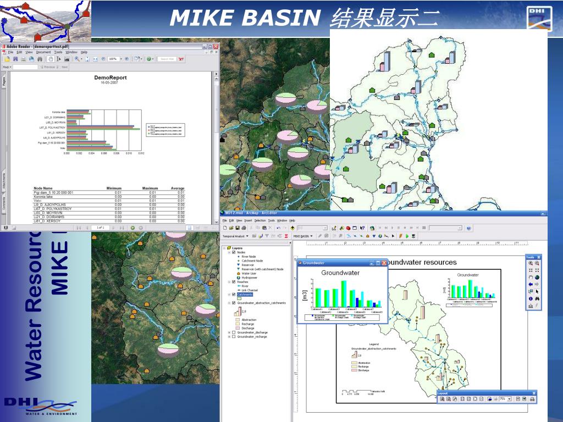Click the Yahoo search icon in Adobe Reader

[181, 59]
